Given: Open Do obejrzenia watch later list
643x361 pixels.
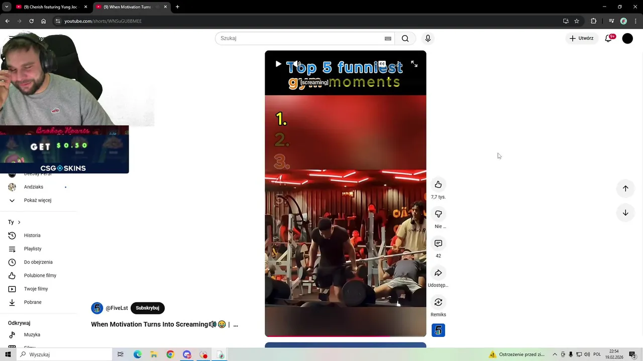Looking at the screenshot, I should [38, 262].
